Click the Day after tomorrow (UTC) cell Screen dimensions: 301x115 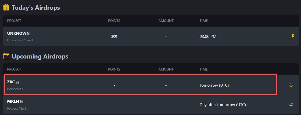pyautogui.click(x=223, y=105)
